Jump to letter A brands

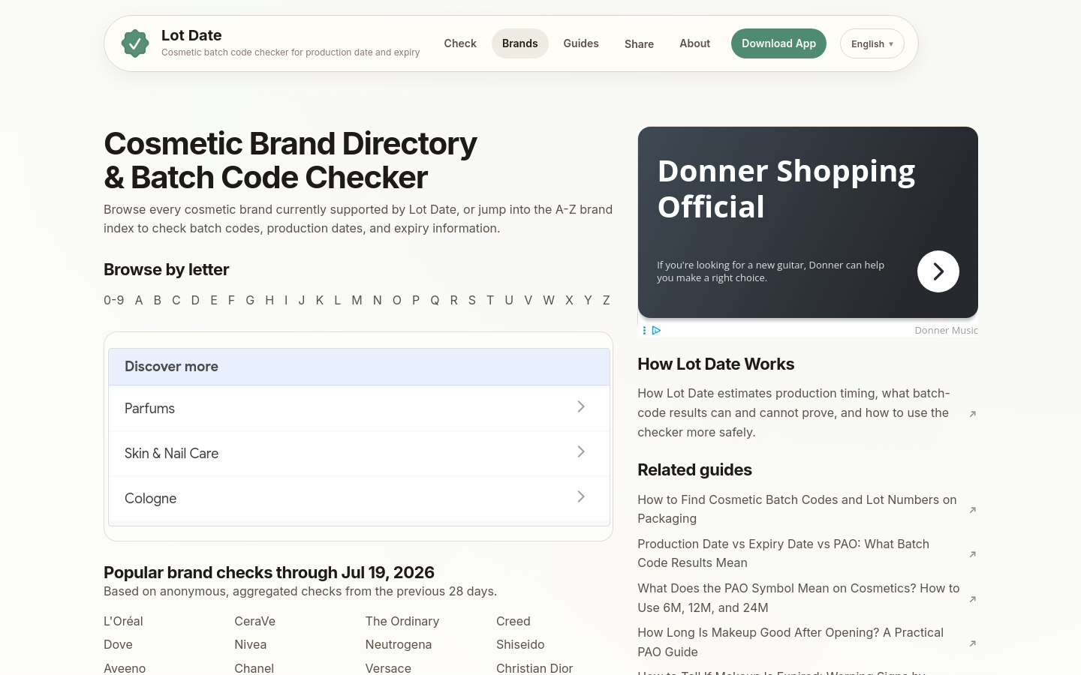[x=139, y=300]
